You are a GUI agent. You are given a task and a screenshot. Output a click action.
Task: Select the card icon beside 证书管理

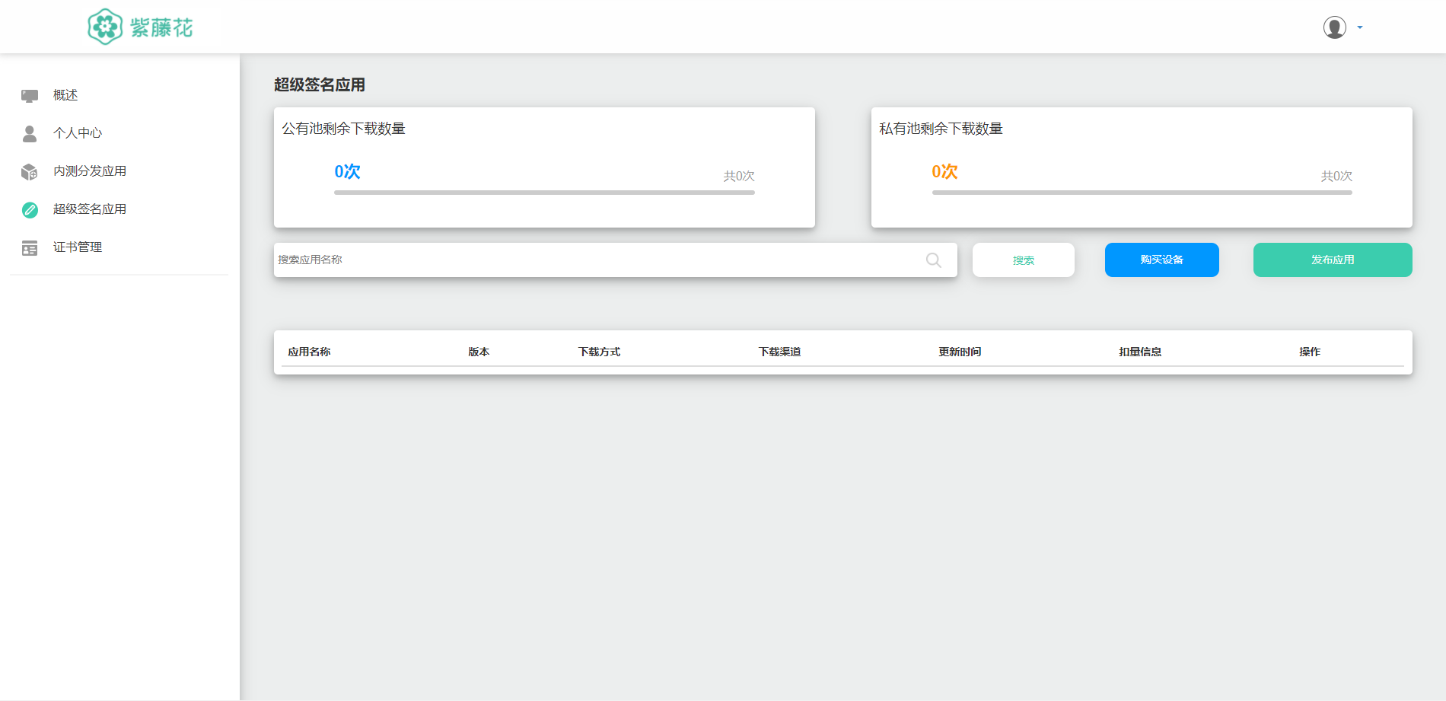(30, 247)
